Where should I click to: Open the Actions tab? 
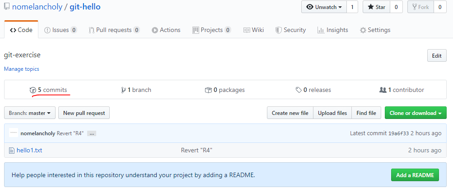tap(166, 30)
